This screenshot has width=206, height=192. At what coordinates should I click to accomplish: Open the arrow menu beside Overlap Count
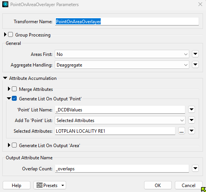tap(195, 168)
